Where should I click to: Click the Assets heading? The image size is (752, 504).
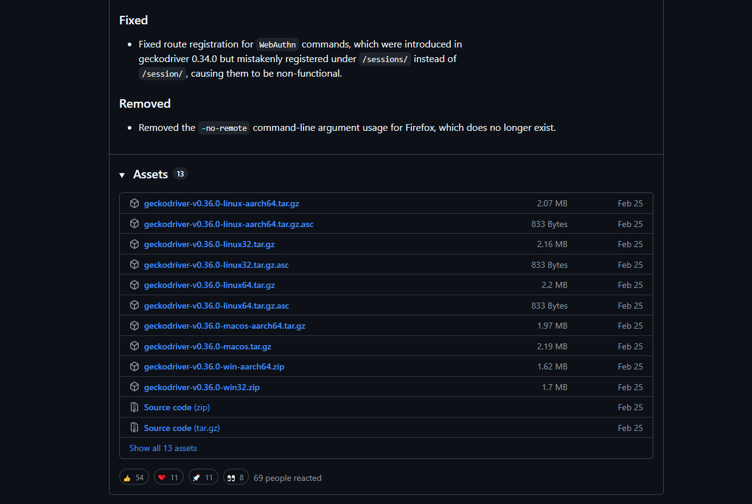150,175
